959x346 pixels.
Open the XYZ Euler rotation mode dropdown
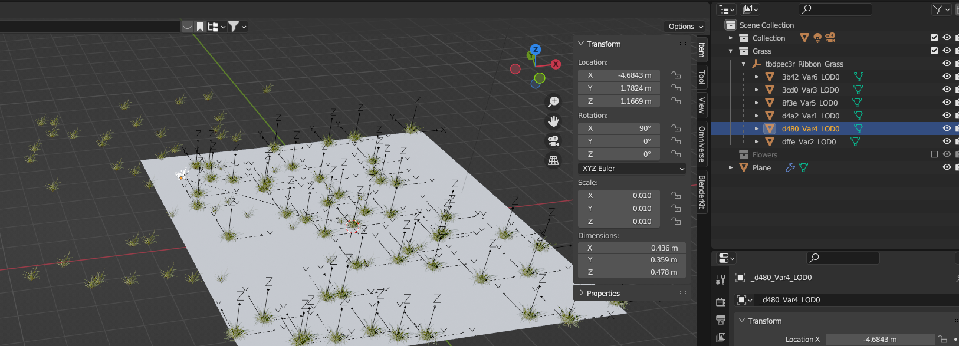[632, 169]
